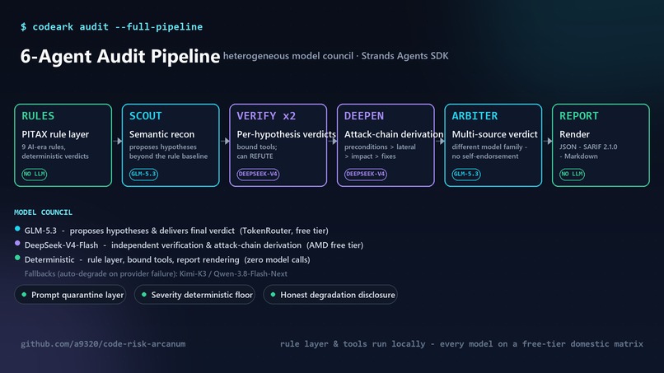Image resolution: width=664 pixels, height=373 pixels.
Task: Click the green dot beside the Deterministic row
Action: [x=17, y=258]
